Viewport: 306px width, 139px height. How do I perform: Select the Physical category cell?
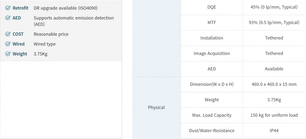click(156, 108)
